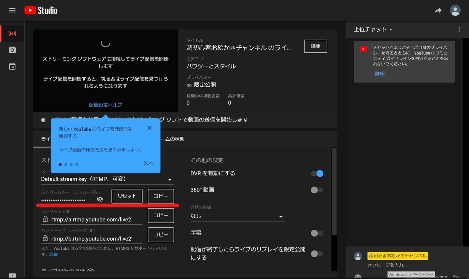Open the 詳細 link in chat notice

click(x=380, y=73)
